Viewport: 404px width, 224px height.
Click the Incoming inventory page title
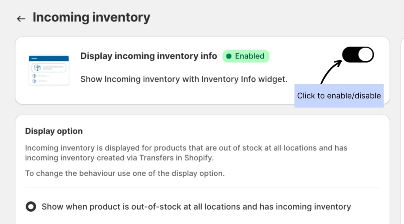[91, 17]
